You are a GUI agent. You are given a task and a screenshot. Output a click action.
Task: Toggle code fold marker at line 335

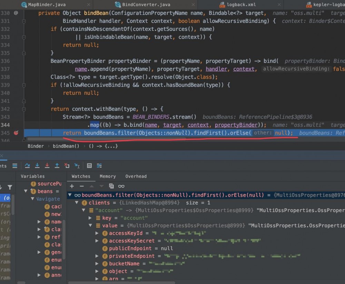coord(24,53)
